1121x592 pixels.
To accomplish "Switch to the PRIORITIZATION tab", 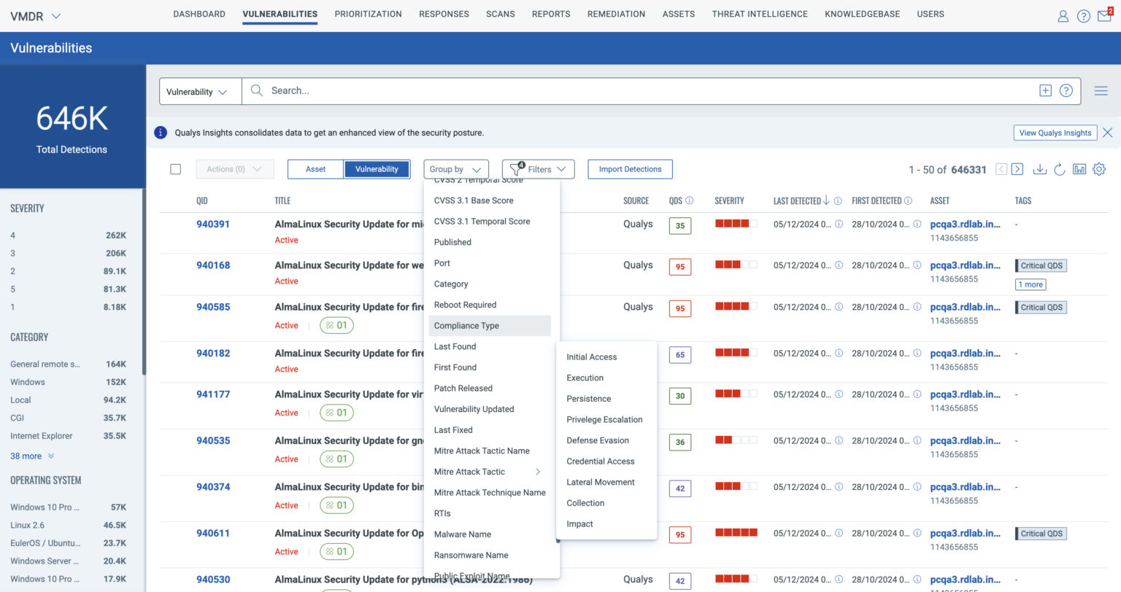I will (368, 14).
